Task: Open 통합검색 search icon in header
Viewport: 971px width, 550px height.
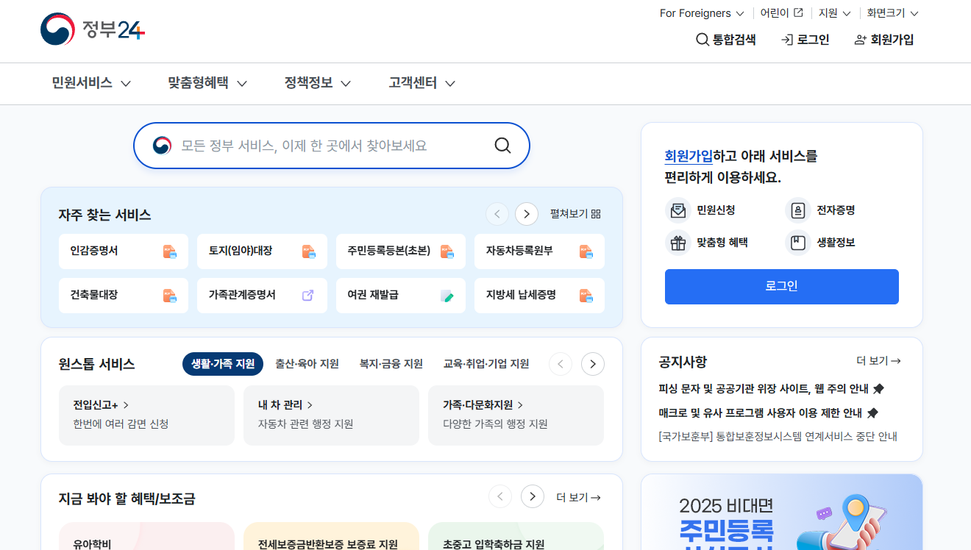Action: tap(702, 40)
